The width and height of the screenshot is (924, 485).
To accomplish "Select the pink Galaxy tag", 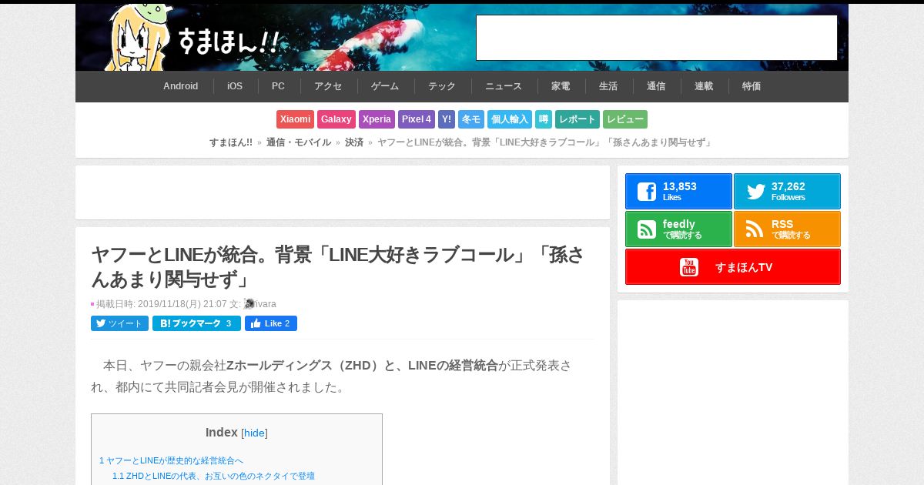I will pyautogui.click(x=336, y=119).
